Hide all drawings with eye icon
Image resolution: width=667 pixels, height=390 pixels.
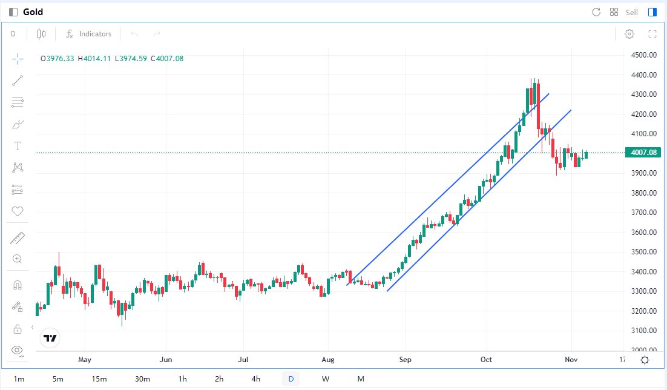tap(18, 350)
